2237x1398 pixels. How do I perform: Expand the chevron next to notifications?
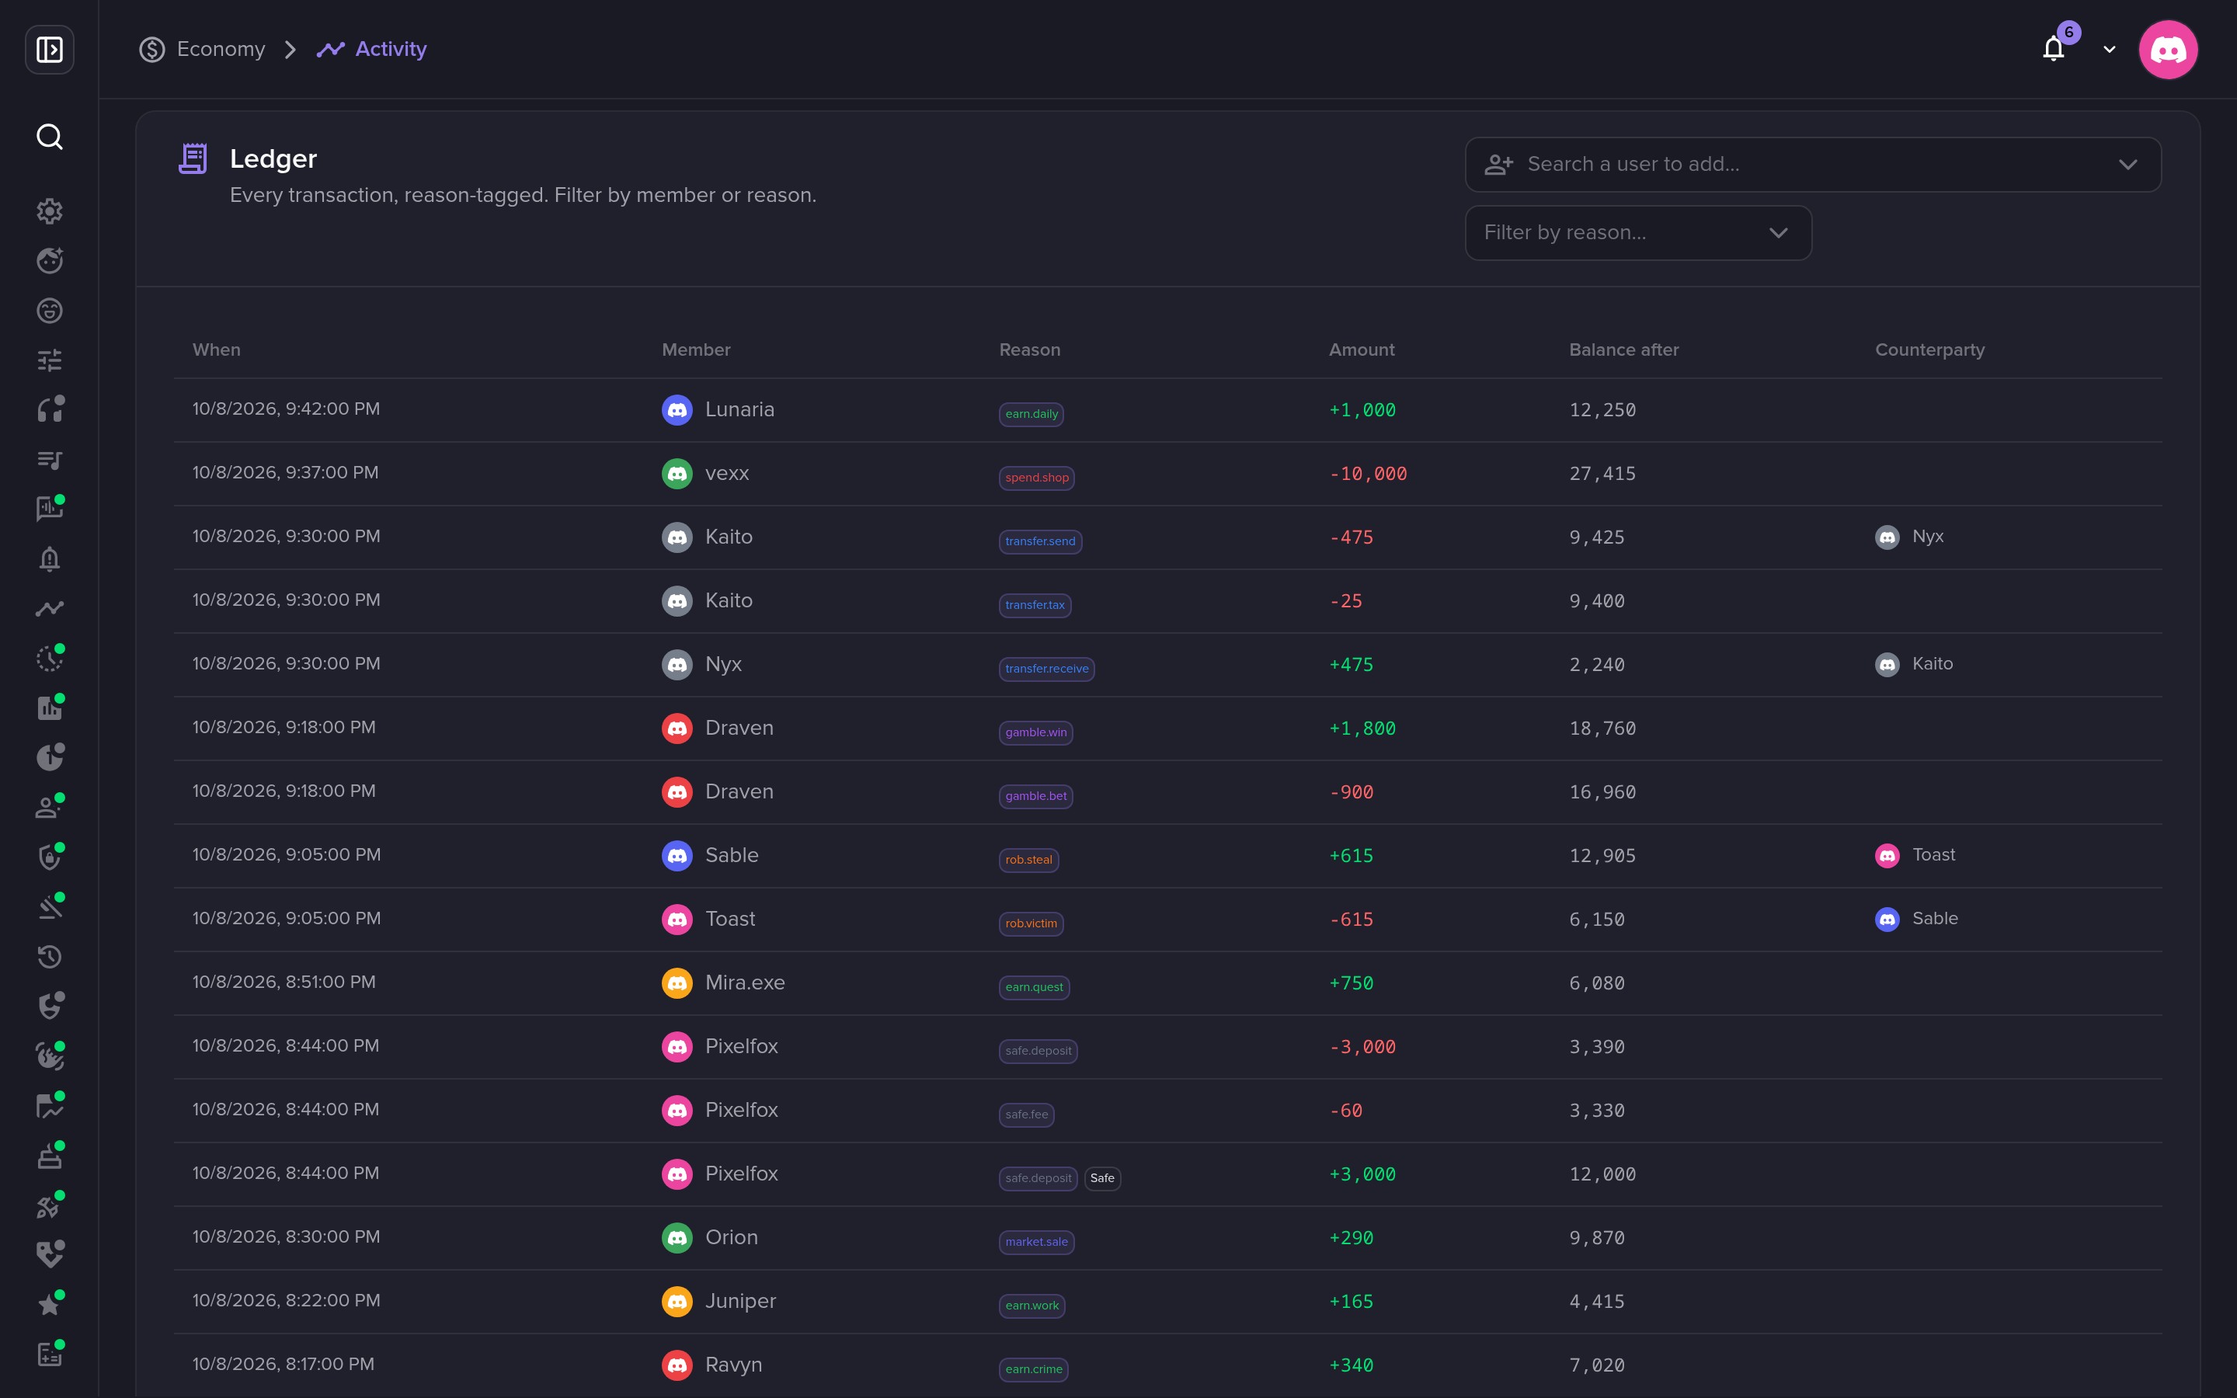coord(2110,49)
